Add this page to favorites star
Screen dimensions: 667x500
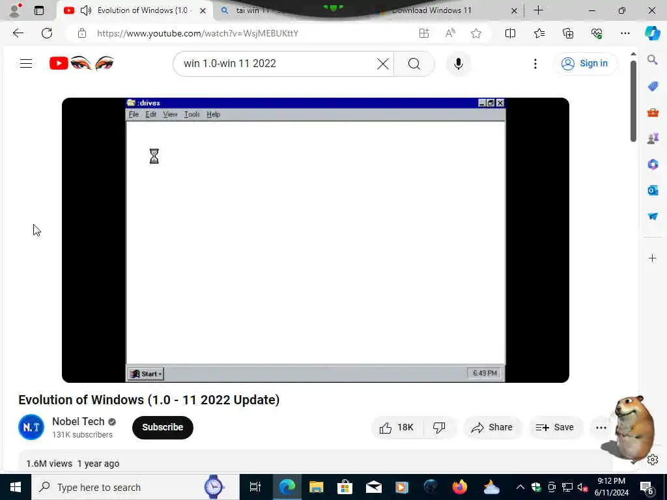[x=476, y=33]
